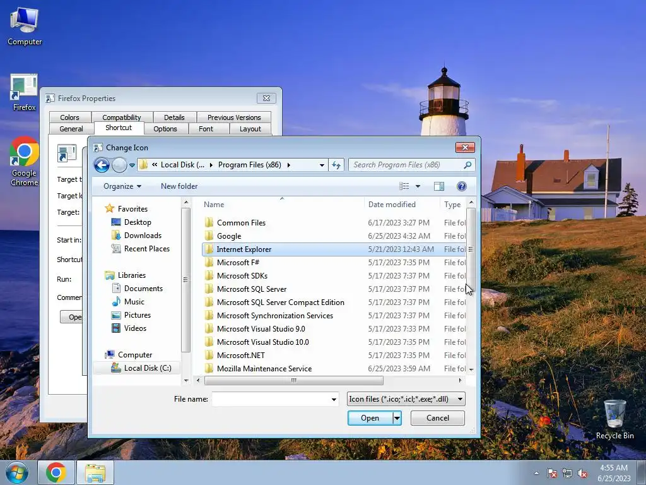Switch to the Options tab
Screen dimensions: 646x485
165,129
